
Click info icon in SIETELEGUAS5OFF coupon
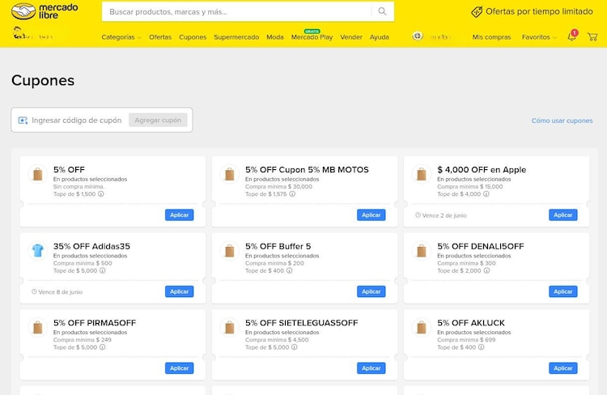[x=295, y=347]
